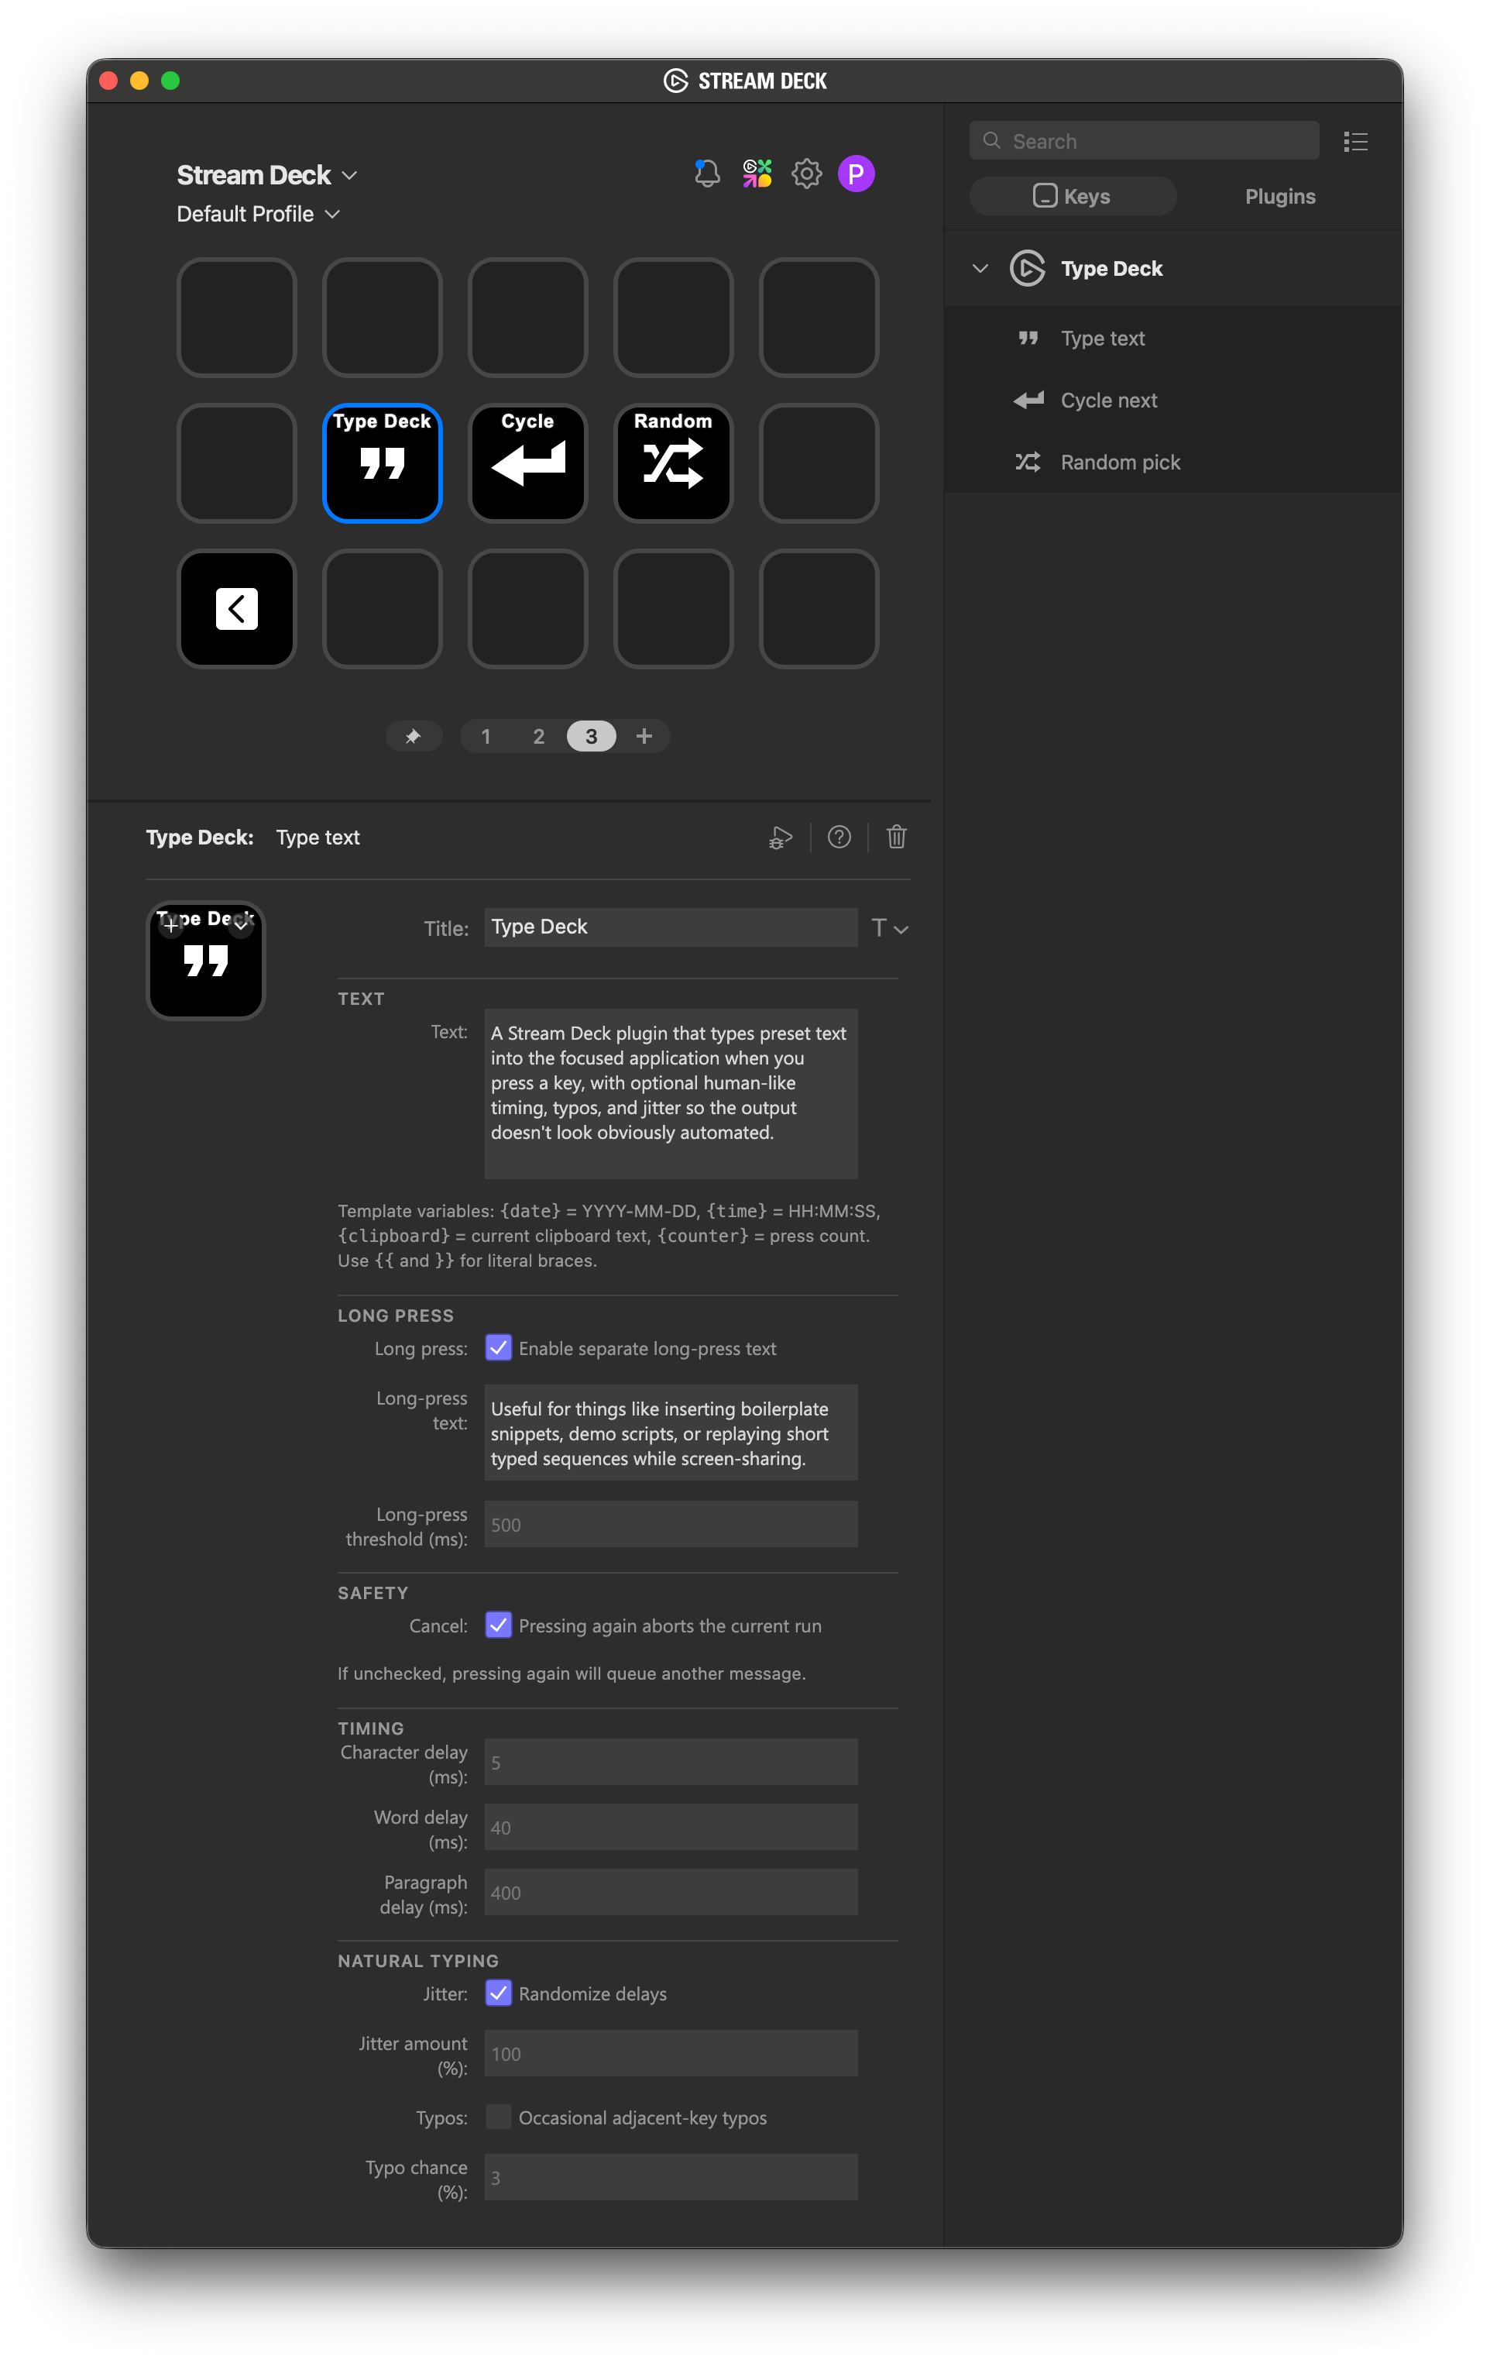Image resolution: width=1490 pixels, height=2363 pixels.
Task: Open the Default Profile dropdown
Action: click(258, 214)
